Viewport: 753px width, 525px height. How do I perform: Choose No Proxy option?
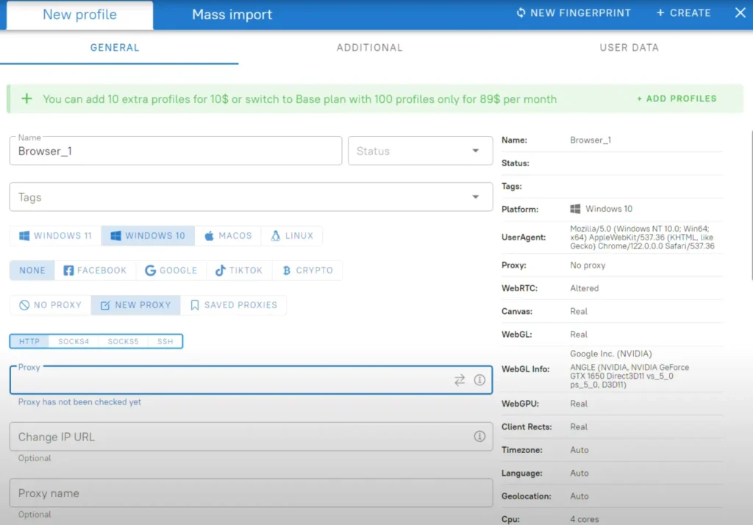coord(51,305)
